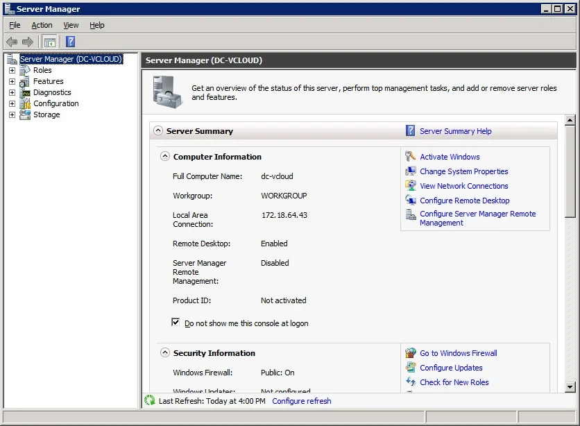The width and height of the screenshot is (580, 426).
Task: Click the scrollbar down arrow in details pane
Action: (570, 387)
